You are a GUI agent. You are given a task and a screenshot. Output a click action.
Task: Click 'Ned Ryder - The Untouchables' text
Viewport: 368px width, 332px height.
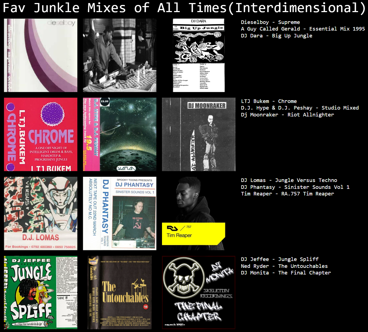pos(284,266)
